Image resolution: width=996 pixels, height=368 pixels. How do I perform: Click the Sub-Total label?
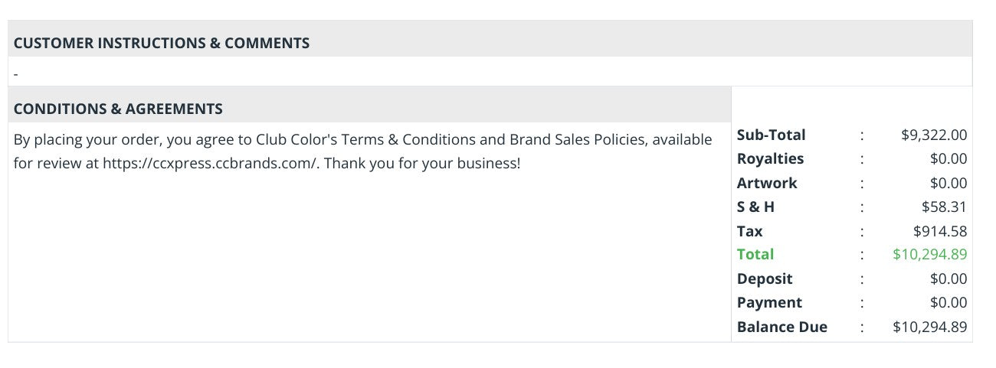pyautogui.click(x=772, y=135)
